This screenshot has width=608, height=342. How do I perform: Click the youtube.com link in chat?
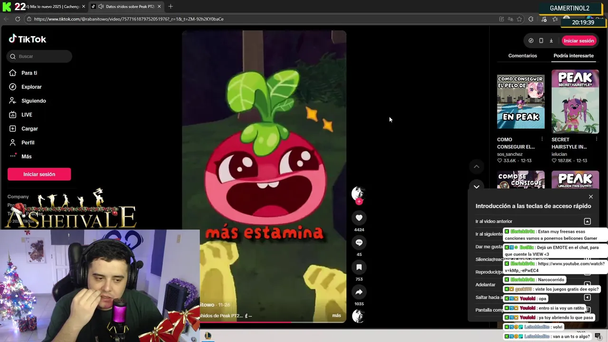tap(555, 267)
